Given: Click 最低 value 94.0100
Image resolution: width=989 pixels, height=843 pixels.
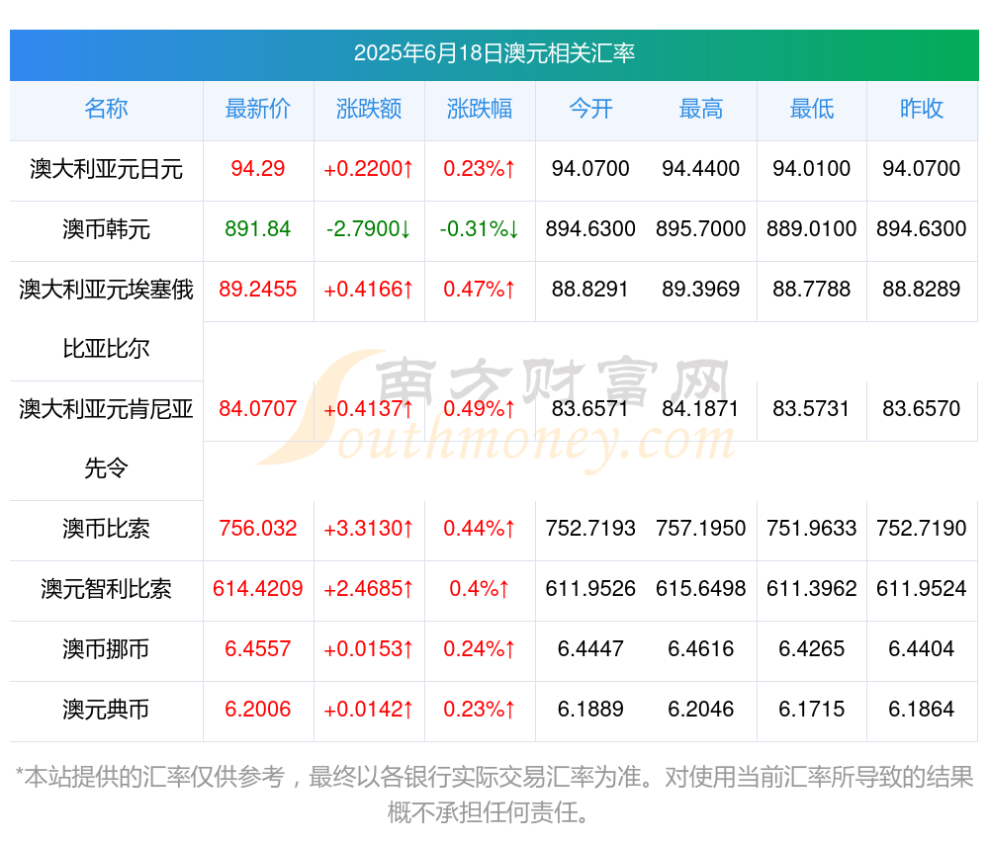Looking at the screenshot, I should click(x=812, y=169).
